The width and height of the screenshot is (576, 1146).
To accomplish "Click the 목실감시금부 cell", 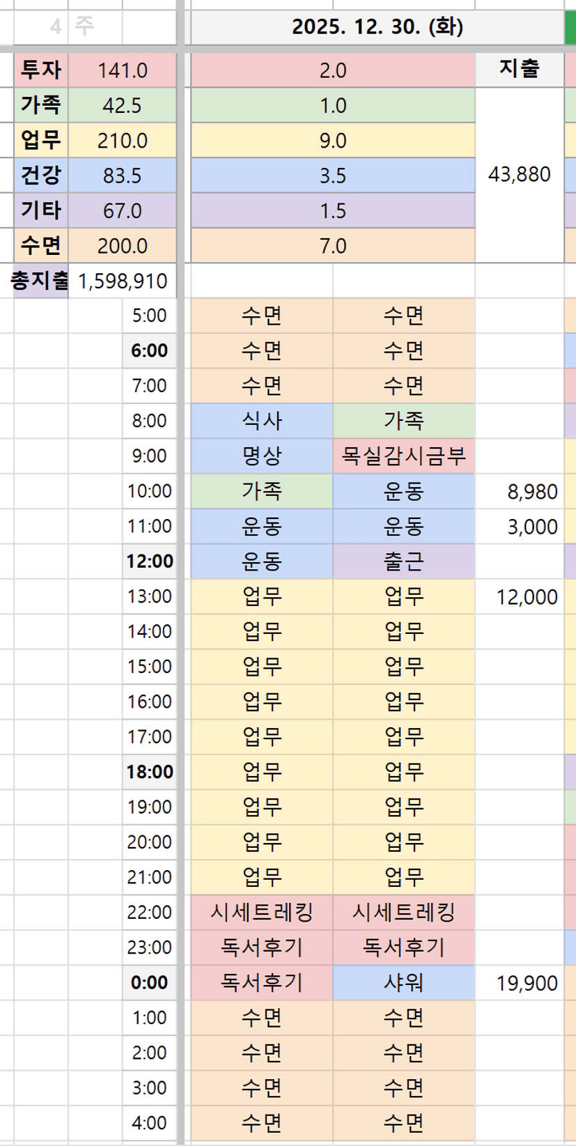I will coord(404,456).
